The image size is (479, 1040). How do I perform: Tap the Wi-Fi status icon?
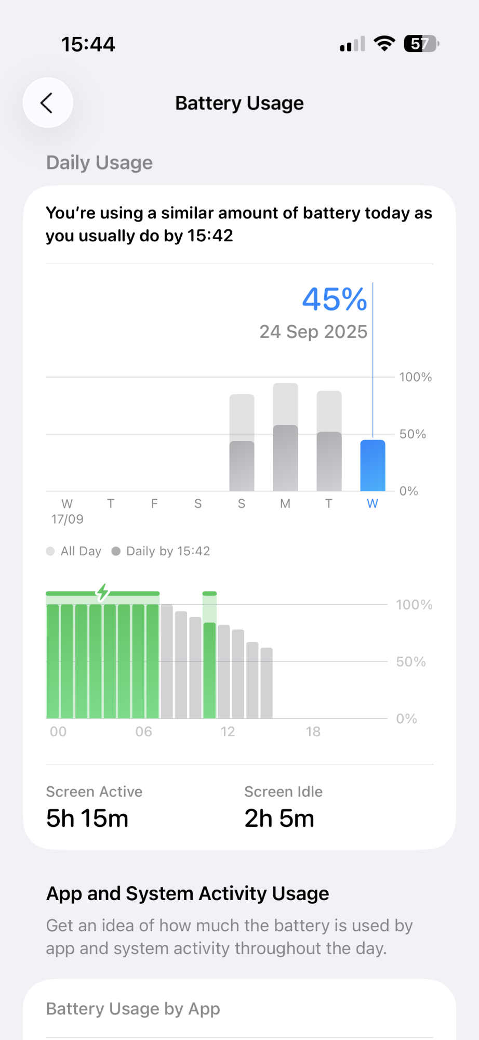point(384,44)
